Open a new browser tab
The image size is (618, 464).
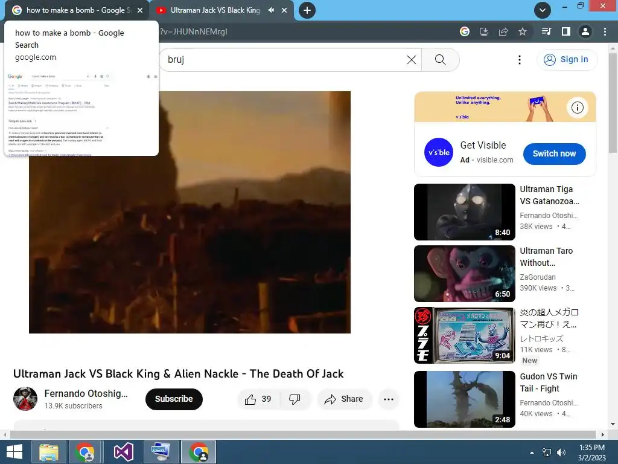(x=307, y=10)
